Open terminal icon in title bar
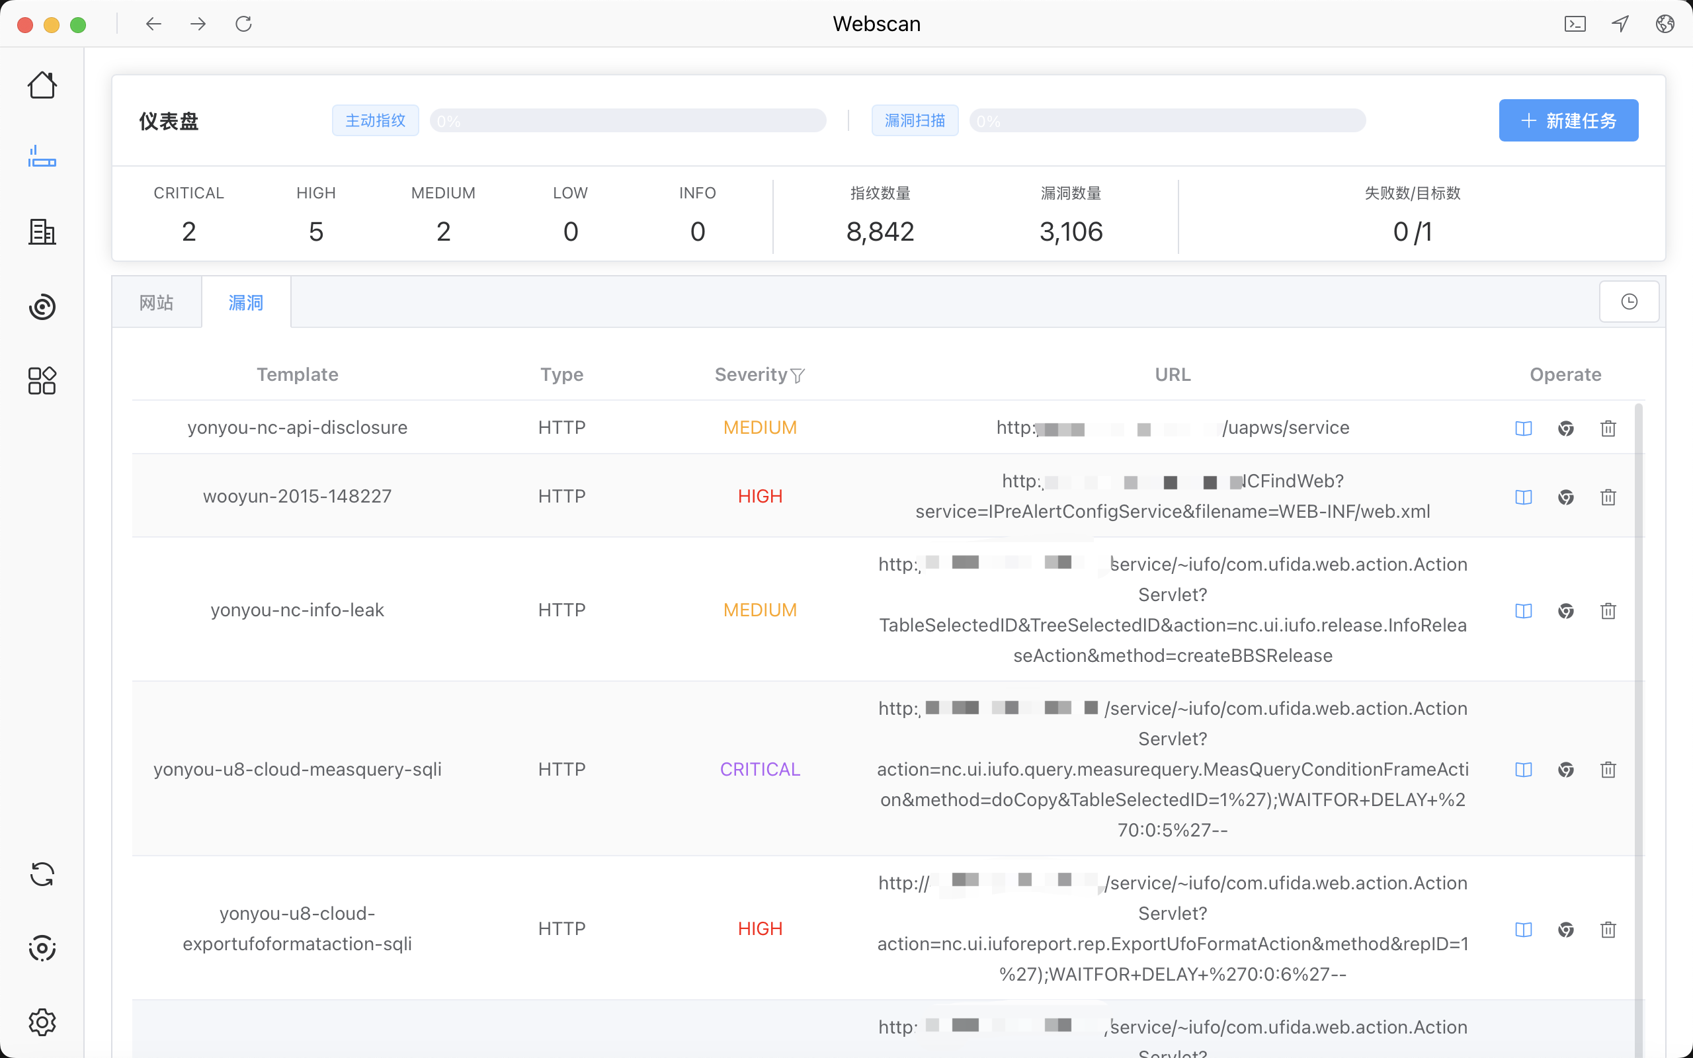This screenshot has width=1693, height=1058. (1575, 24)
